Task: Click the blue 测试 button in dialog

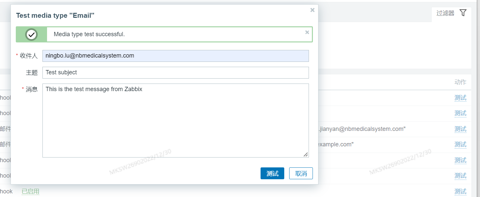Action: 272,174
